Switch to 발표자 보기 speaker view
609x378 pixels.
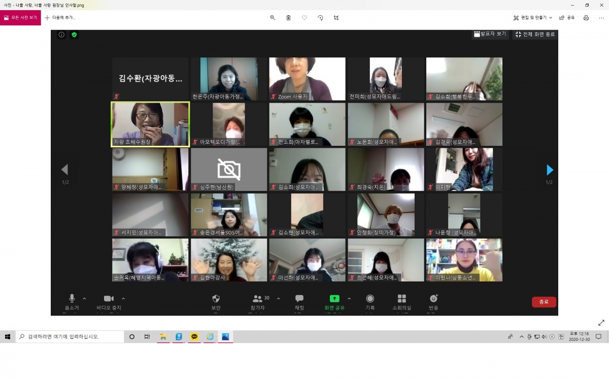point(490,34)
